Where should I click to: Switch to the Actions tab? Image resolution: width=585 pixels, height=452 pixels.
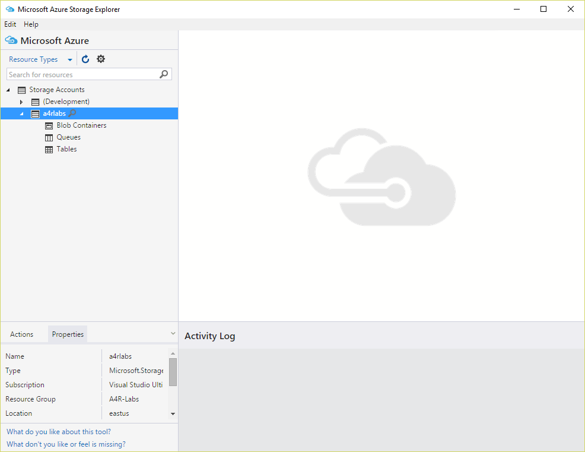[22, 334]
